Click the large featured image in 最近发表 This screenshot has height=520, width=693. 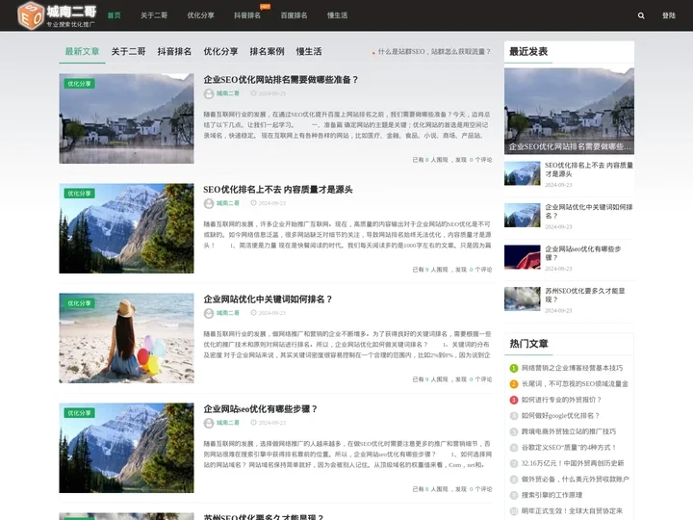coord(569,111)
